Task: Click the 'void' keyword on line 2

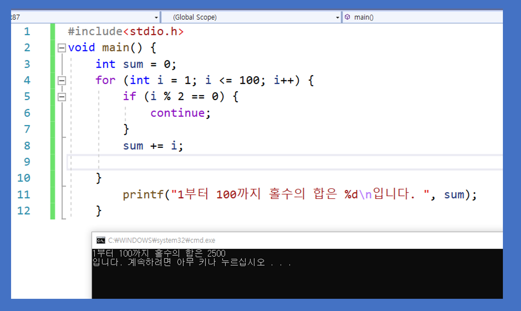Action: click(x=82, y=48)
